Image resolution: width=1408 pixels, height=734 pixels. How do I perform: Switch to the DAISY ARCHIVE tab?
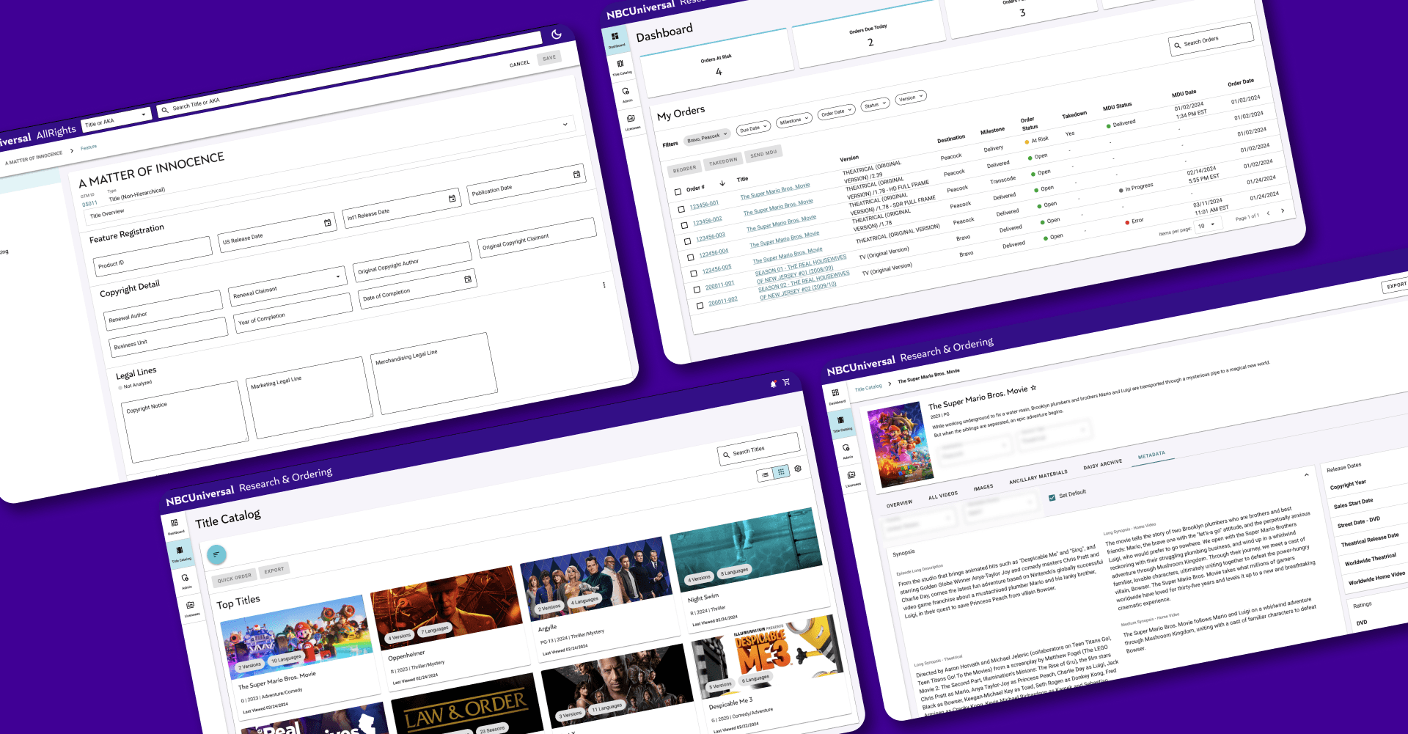click(x=1103, y=464)
